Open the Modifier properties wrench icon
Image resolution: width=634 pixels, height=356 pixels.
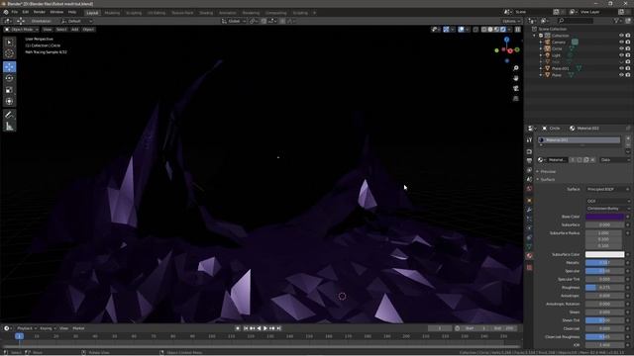529,210
